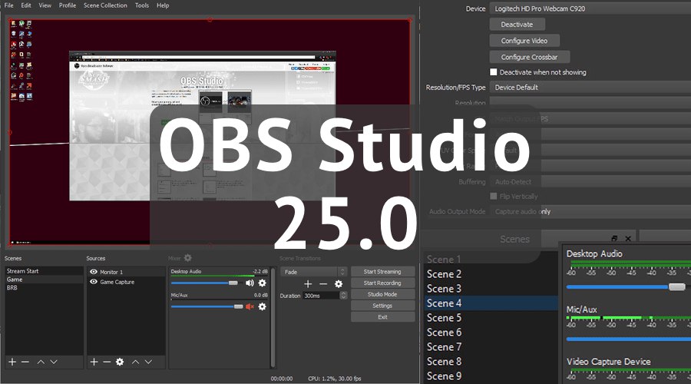
Task: Mute Desktop Audio speaker icon
Action: click(x=250, y=283)
